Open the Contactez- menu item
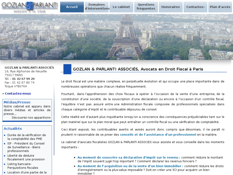This screenshot has height=175, width=233. click(x=196, y=7)
